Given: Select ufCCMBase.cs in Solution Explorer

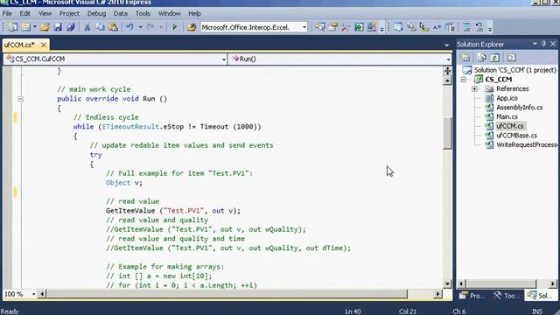Looking at the screenshot, I should point(516,136).
